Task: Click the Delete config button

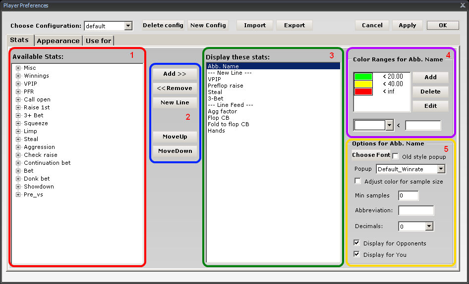Action: [163, 25]
